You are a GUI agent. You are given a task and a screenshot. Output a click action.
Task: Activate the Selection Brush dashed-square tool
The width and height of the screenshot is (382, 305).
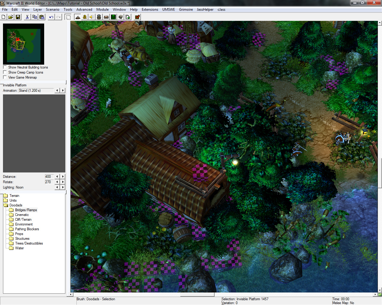point(68,17)
